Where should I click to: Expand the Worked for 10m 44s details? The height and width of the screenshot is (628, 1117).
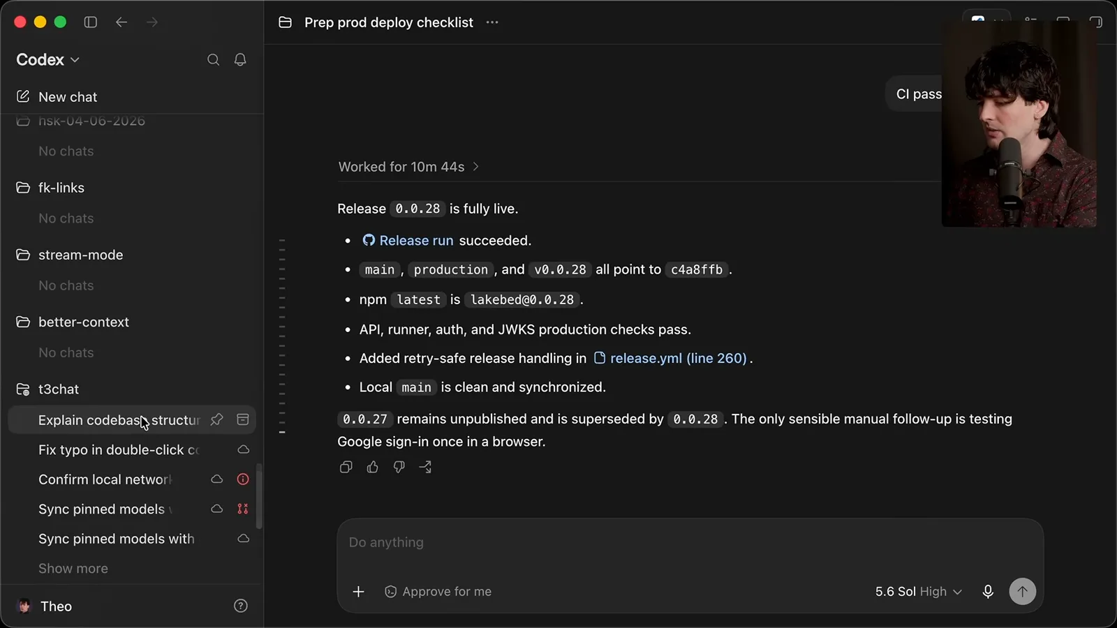[409, 167]
